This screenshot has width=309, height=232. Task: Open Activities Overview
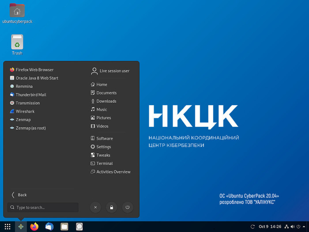click(x=113, y=172)
